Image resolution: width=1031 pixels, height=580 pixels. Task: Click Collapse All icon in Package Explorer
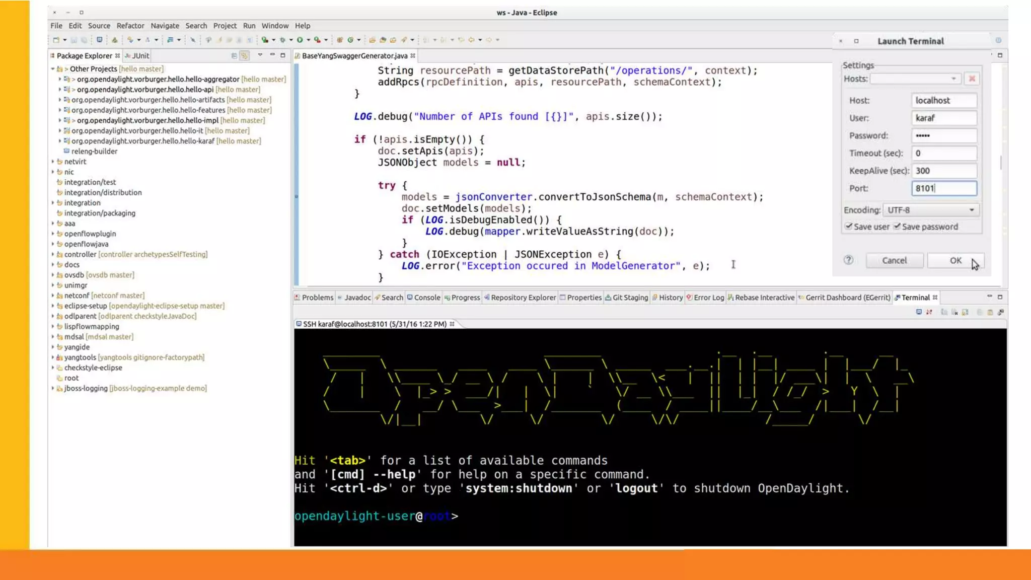coord(234,56)
